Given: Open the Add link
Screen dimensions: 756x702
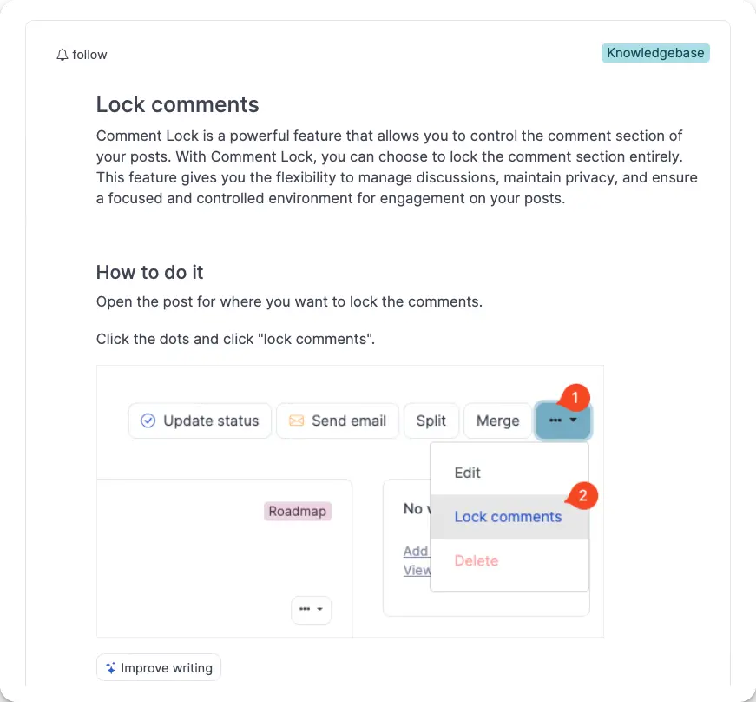Looking at the screenshot, I should 415,551.
